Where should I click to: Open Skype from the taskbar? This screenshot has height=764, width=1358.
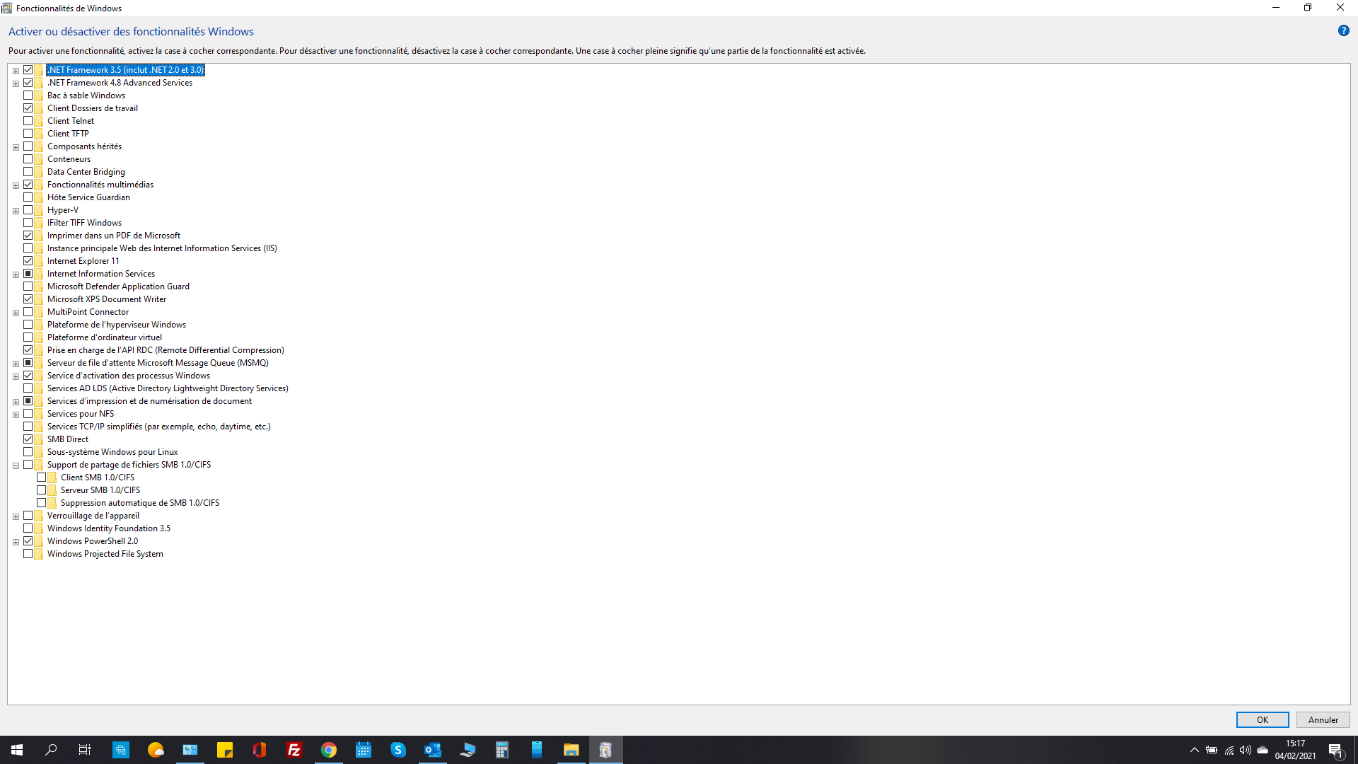coord(397,750)
